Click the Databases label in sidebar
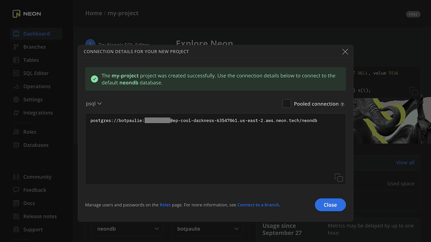 click(36, 145)
